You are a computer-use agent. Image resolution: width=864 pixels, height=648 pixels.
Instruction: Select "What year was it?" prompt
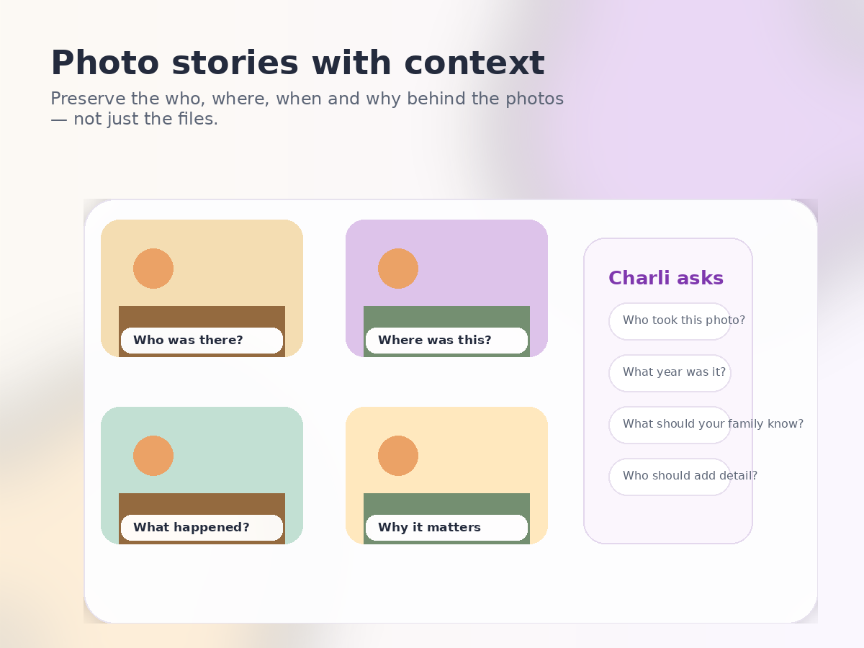point(670,373)
